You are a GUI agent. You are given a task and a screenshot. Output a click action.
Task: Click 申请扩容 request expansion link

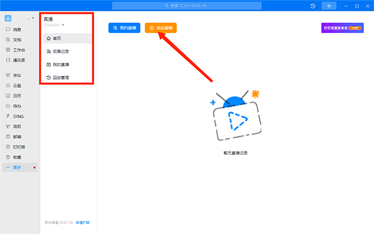pyautogui.click(x=82, y=223)
